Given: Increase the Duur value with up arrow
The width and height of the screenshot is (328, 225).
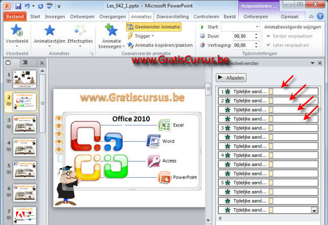Looking at the screenshot, I should [x=256, y=34].
